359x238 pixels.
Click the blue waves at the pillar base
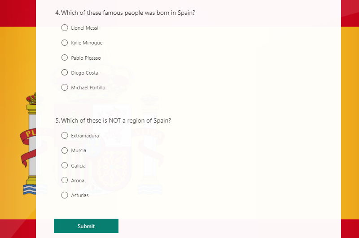tap(30, 189)
